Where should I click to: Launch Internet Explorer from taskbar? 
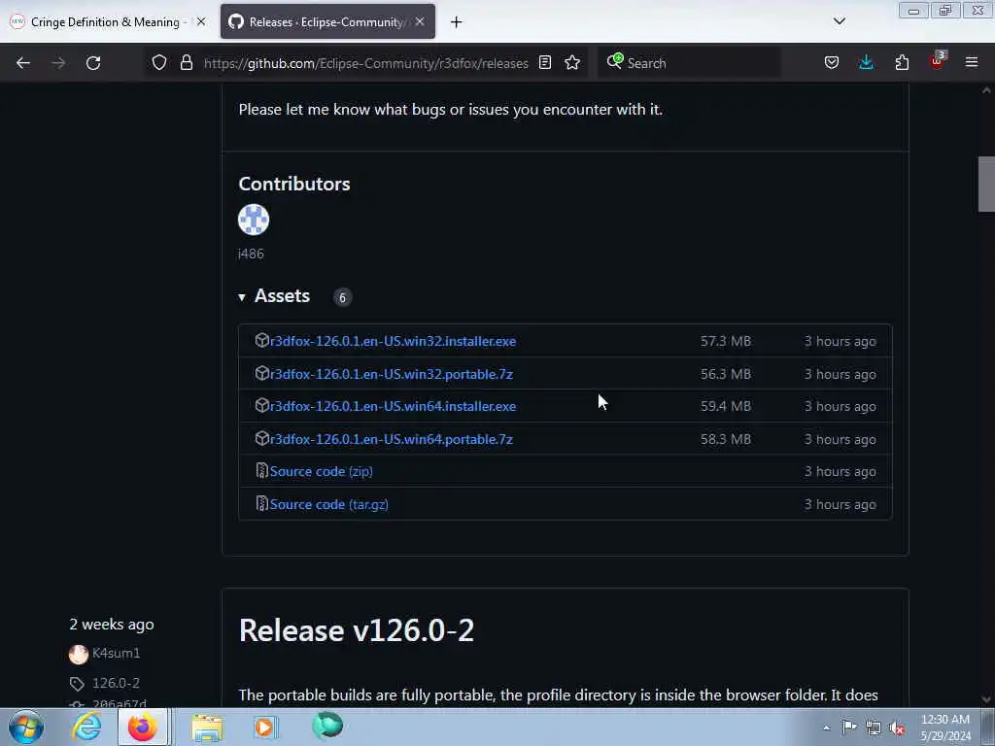click(x=86, y=727)
